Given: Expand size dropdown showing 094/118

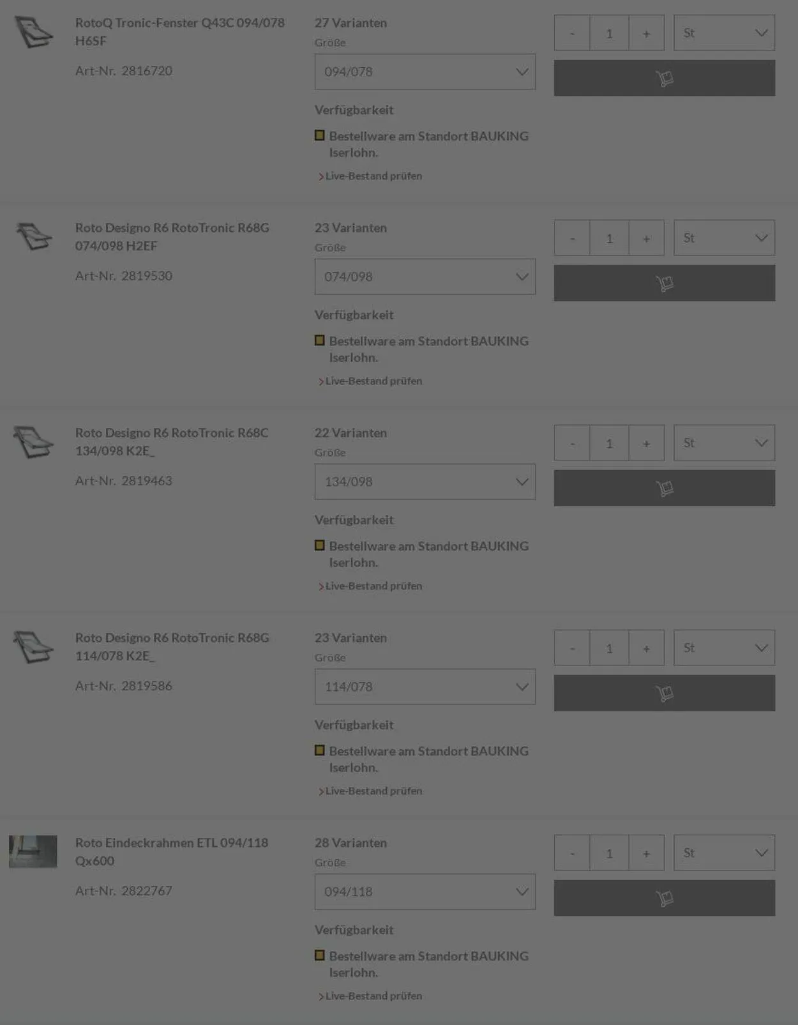Looking at the screenshot, I should [x=425, y=892].
